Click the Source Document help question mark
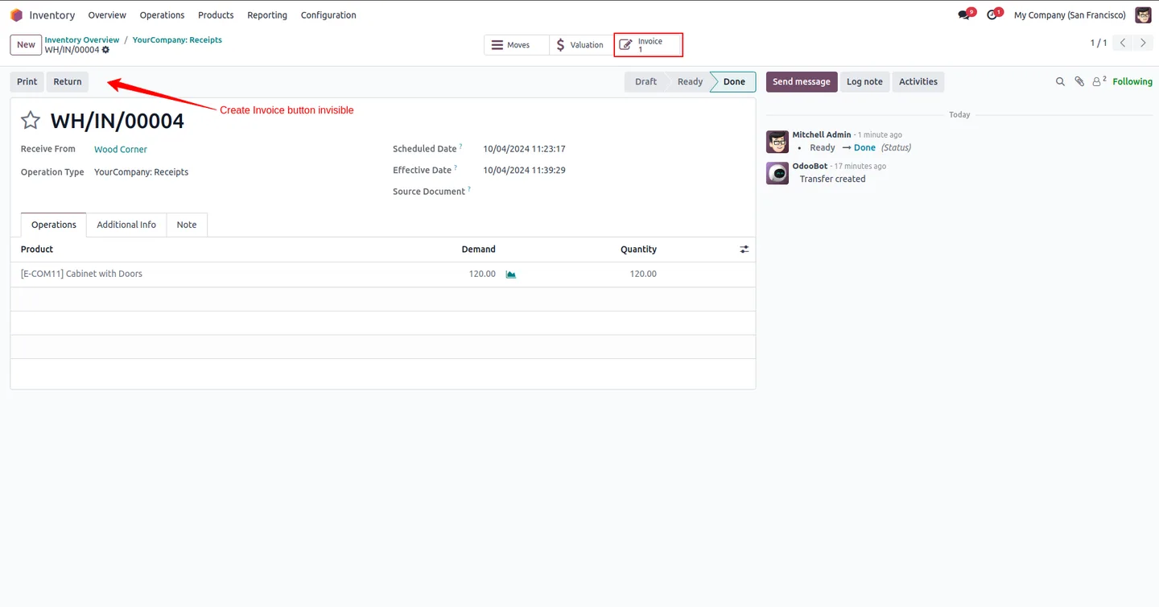Screen dimensions: 1159x607 point(469,189)
